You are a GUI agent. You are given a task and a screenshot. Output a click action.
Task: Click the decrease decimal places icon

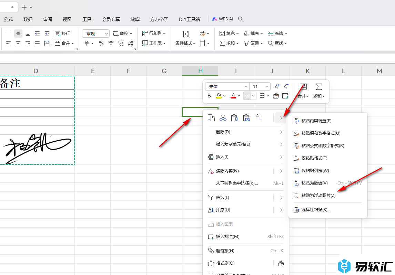(130, 43)
